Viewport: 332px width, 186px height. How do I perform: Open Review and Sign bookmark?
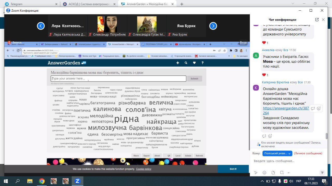[x=87, y=56]
